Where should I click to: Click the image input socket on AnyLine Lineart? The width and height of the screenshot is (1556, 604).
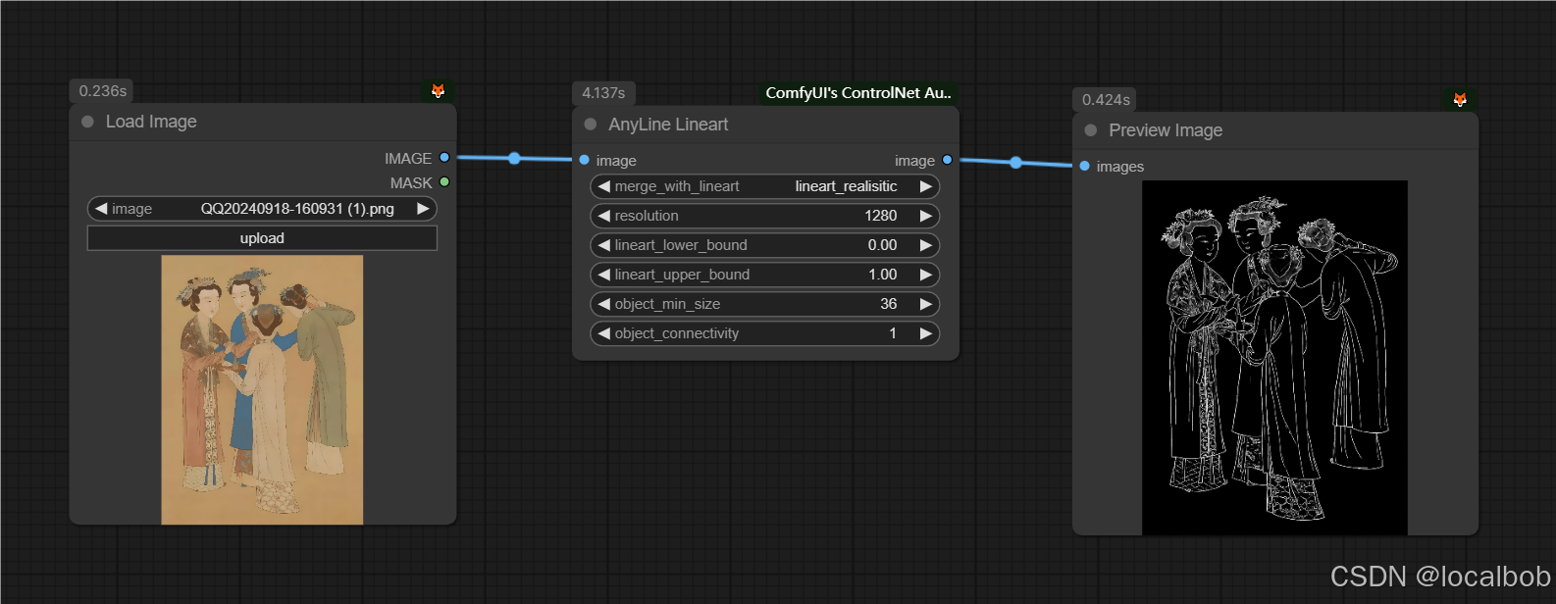pyautogui.click(x=585, y=160)
